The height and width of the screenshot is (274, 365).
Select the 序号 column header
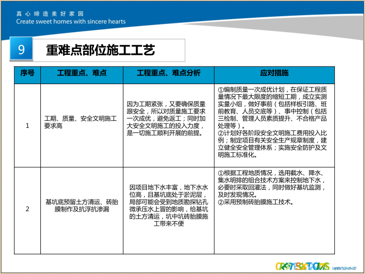point(27,74)
